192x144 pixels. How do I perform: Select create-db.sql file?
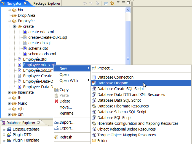pos(39,43)
